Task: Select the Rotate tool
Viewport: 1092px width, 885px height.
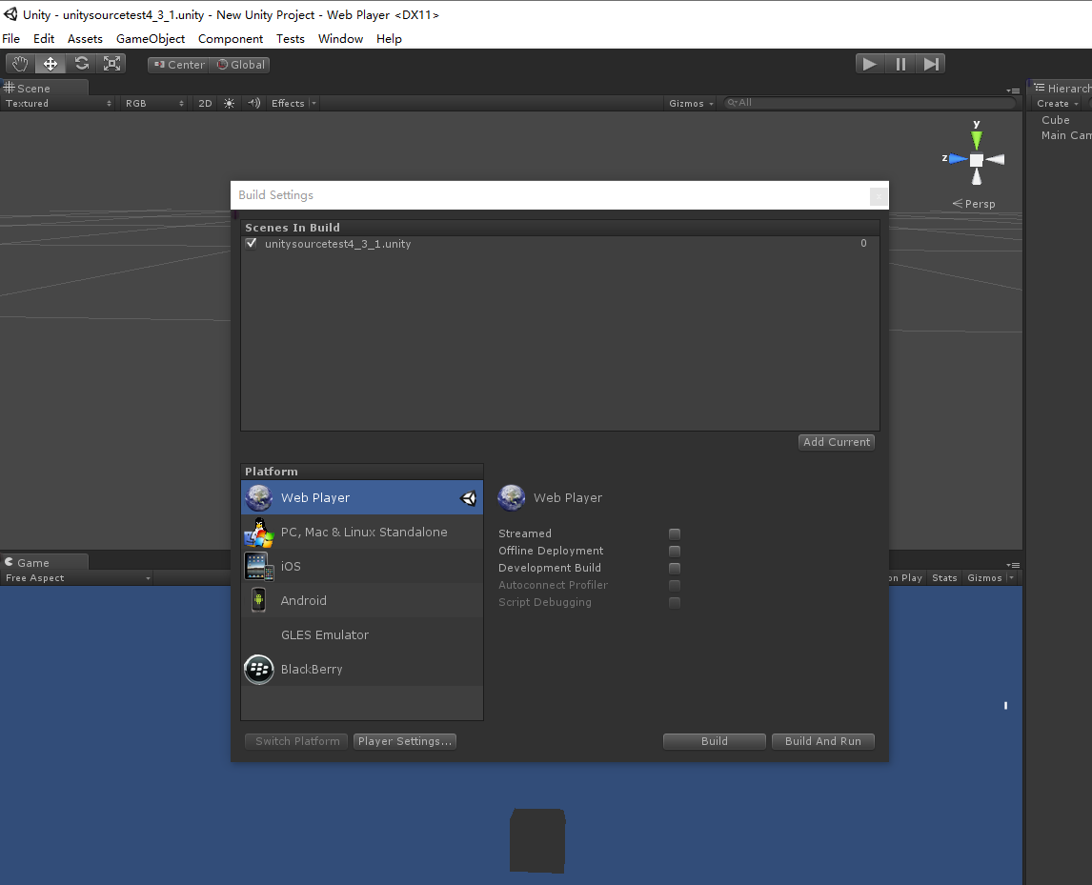Action: [x=81, y=63]
